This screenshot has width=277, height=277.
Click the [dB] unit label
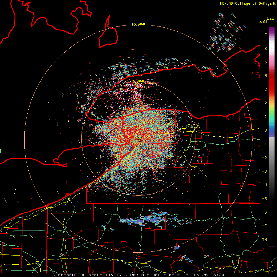[263, 22]
